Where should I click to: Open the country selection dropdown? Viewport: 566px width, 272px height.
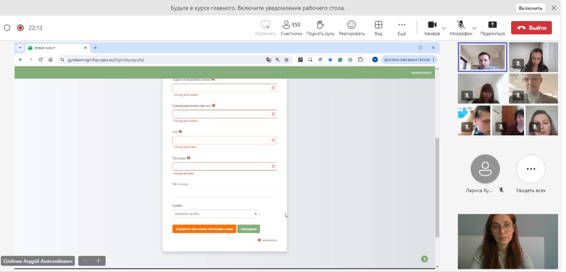click(216, 214)
